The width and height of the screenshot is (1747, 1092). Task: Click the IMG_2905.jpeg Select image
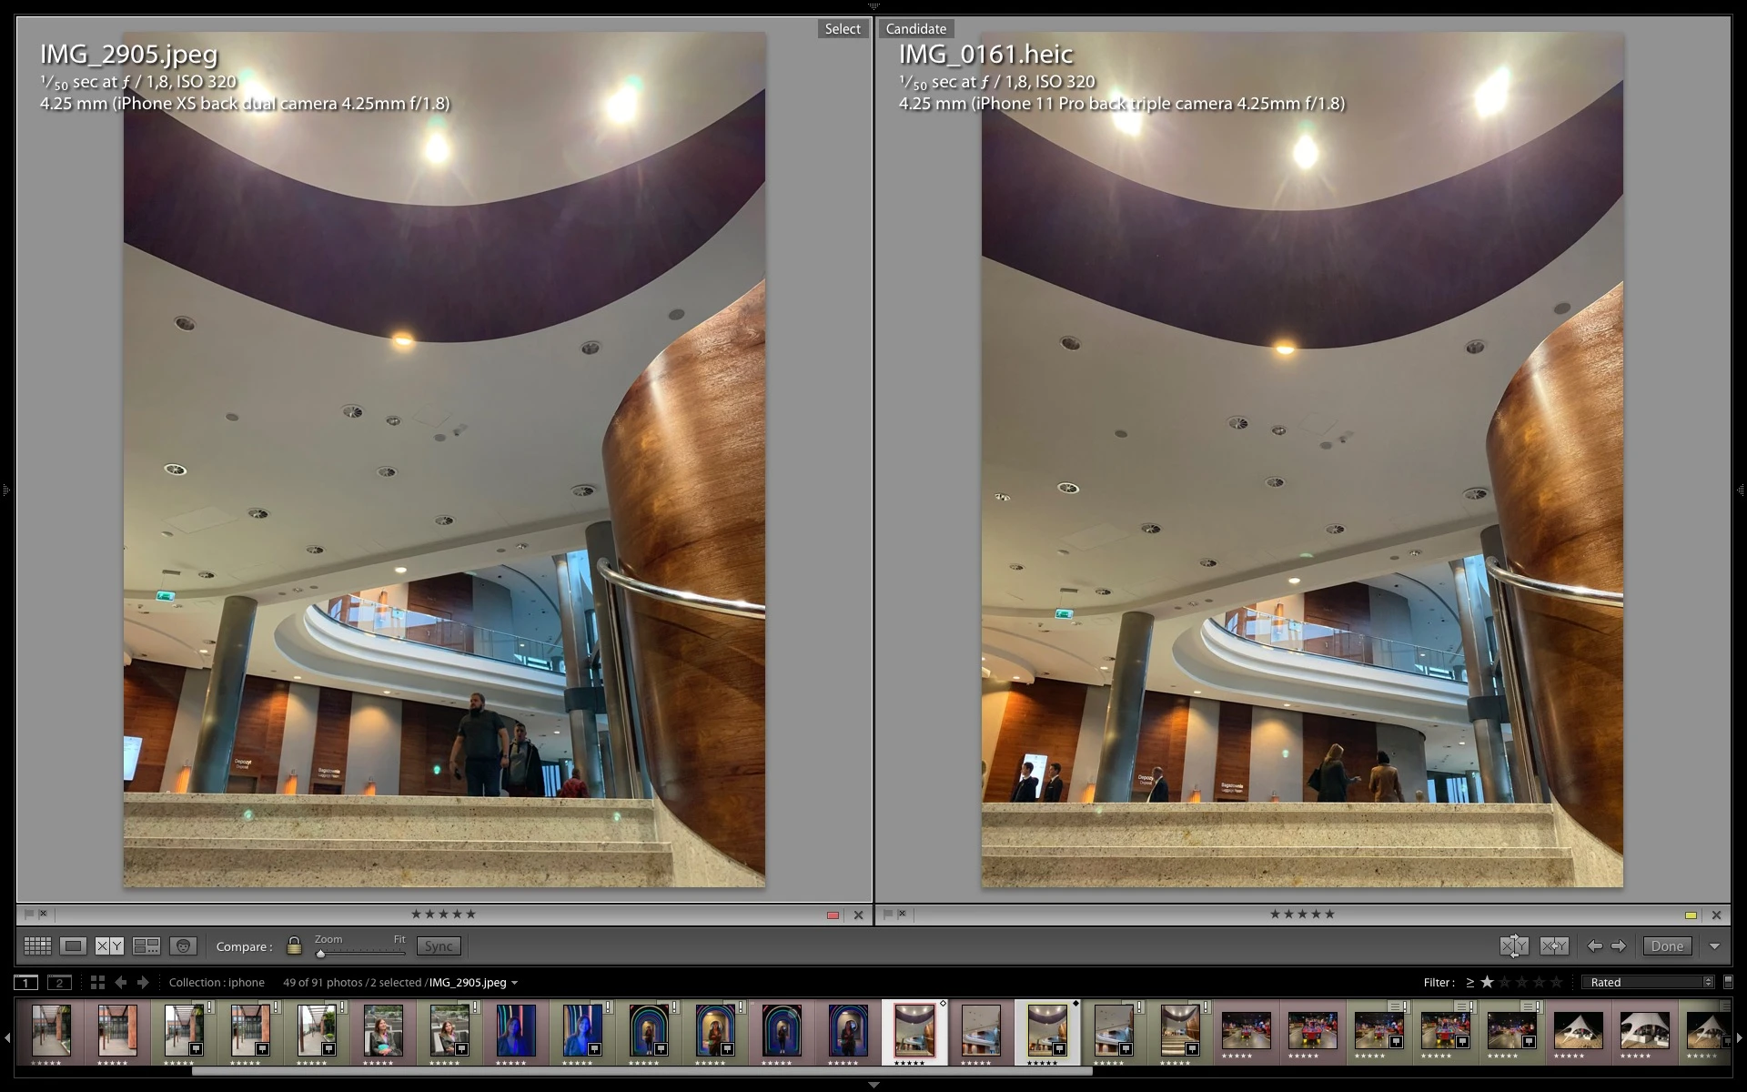pyautogui.click(x=444, y=460)
